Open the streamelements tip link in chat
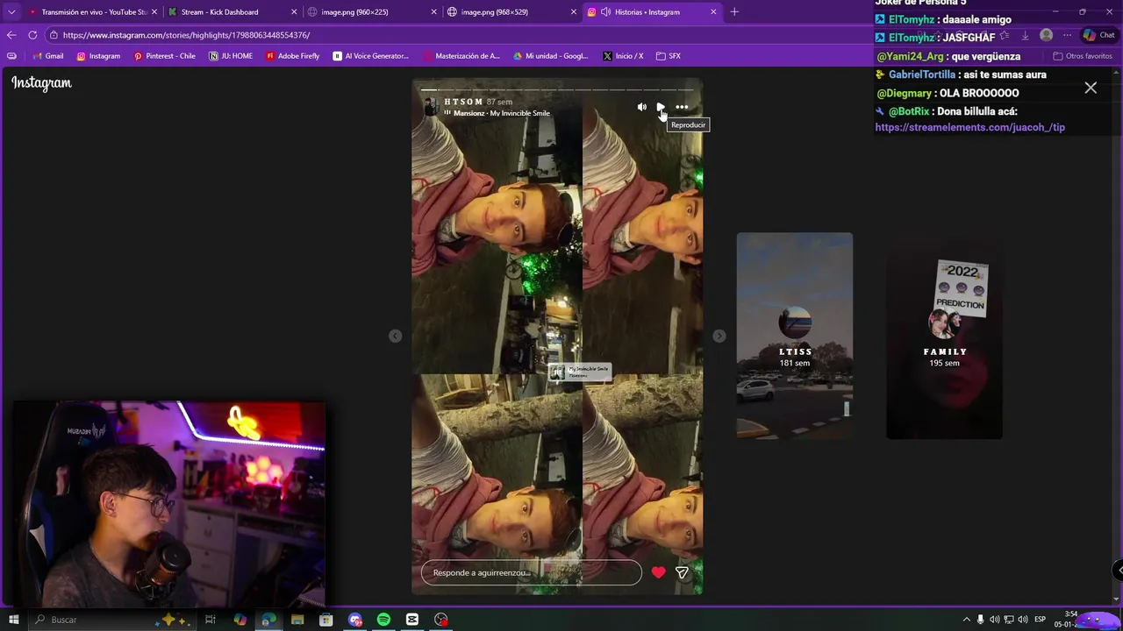 pyautogui.click(x=969, y=127)
